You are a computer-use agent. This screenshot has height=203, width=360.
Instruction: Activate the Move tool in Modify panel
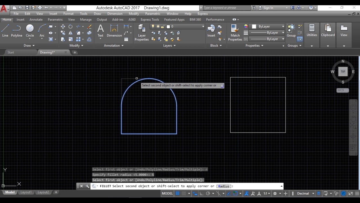(x=63, y=27)
